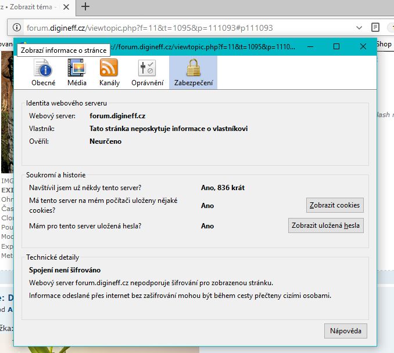Click the 'Ano, 836 krát' visit count
Image resolution: width=394 pixels, height=353 pixels.
coord(224,187)
